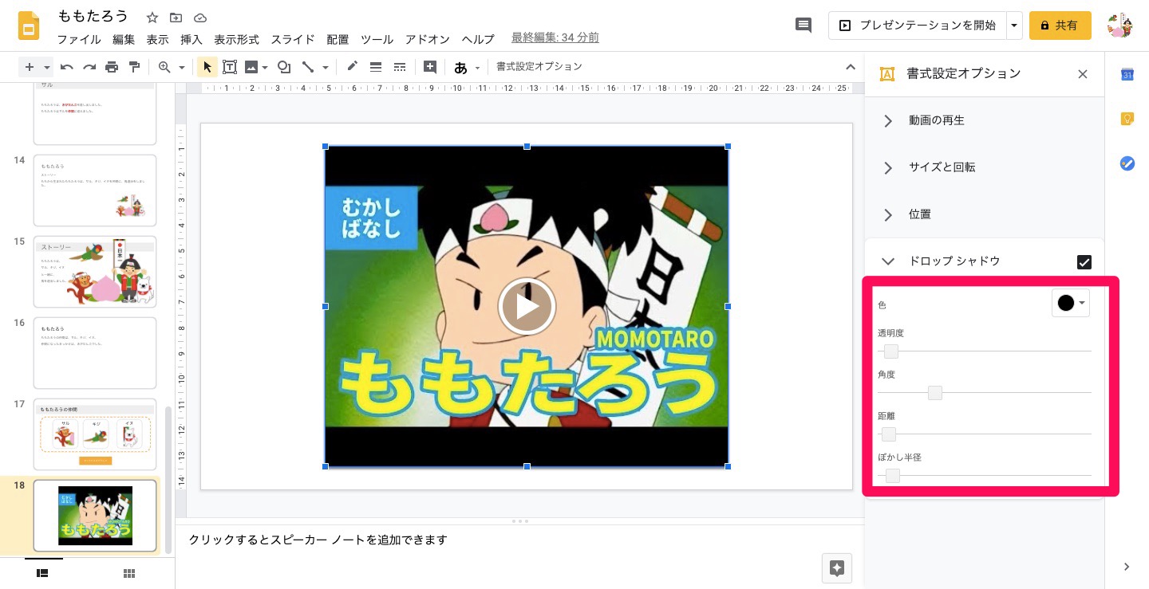Open zoom level dropdown arrow

point(182,68)
